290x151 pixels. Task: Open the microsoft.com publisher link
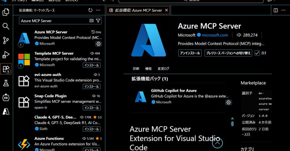pos(215,35)
